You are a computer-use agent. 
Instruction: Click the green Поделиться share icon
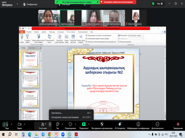pos(84,124)
